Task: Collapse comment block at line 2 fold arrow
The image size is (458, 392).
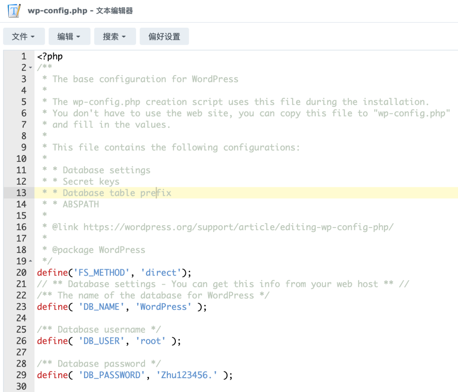Action: coord(30,68)
